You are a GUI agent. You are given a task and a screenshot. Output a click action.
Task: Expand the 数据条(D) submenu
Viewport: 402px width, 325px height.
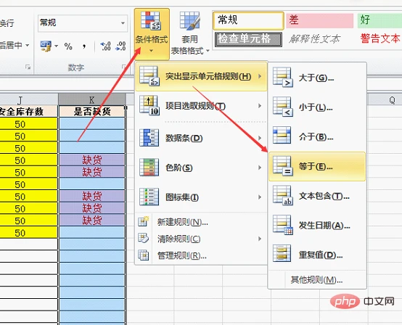(x=201, y=138)
